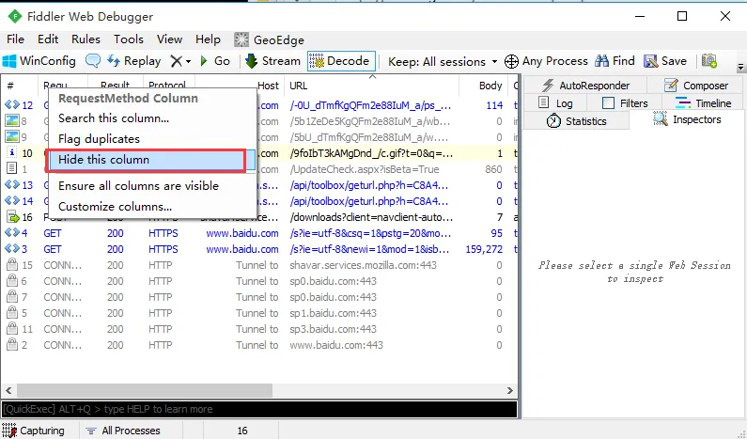Focus the QuickExec command box

(x=259, y=409)
